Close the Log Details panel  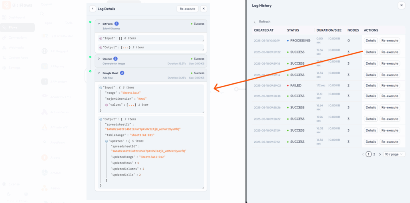point(204,9)
